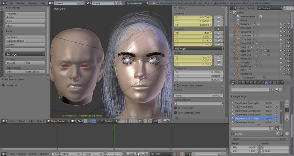Image resolution: width=294 pixels, height=156 pixels.
Task: Click the lock icon next to Scale Z
Action: [x=219, y=64]
